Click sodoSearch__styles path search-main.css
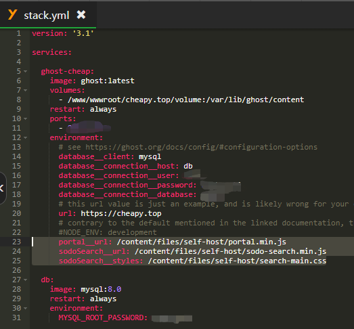 237,261
